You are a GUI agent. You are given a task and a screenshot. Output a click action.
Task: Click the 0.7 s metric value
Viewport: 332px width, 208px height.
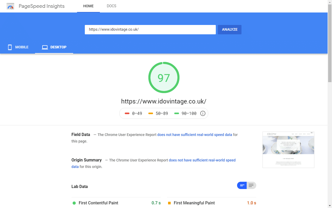[x=156, y=203]
